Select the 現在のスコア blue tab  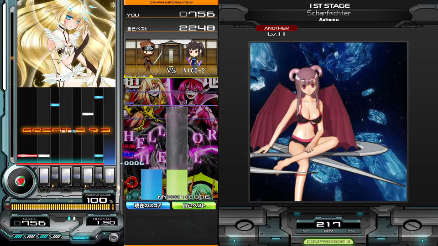pyautogui.click(x=148, y=205)
